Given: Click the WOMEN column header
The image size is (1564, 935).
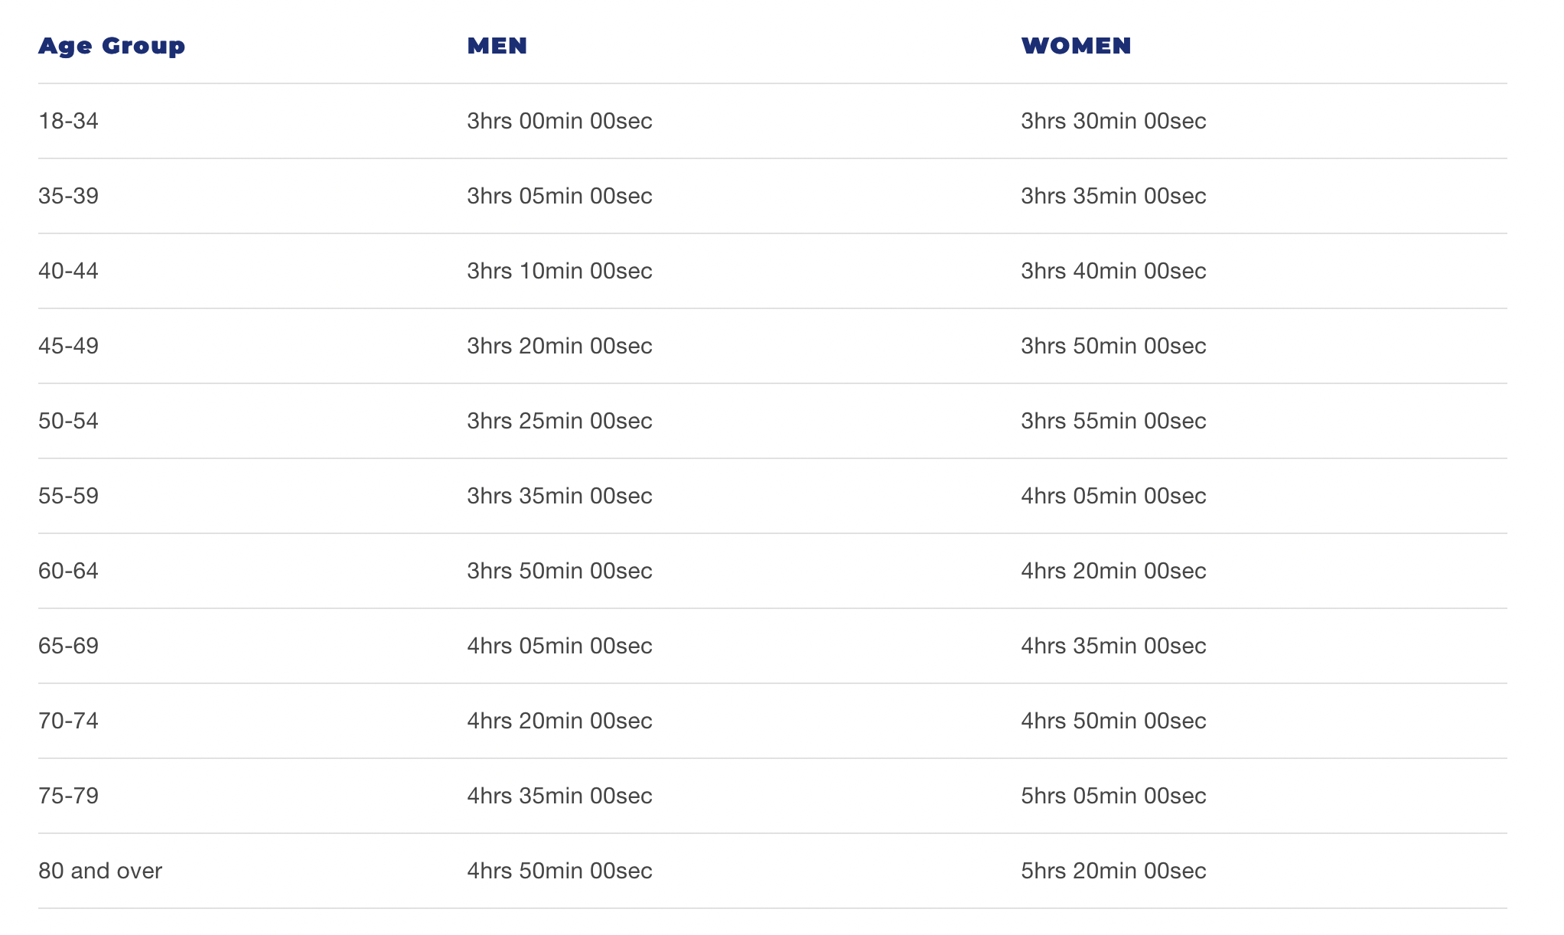Looking at the screenshot, I should point(1076,46).
